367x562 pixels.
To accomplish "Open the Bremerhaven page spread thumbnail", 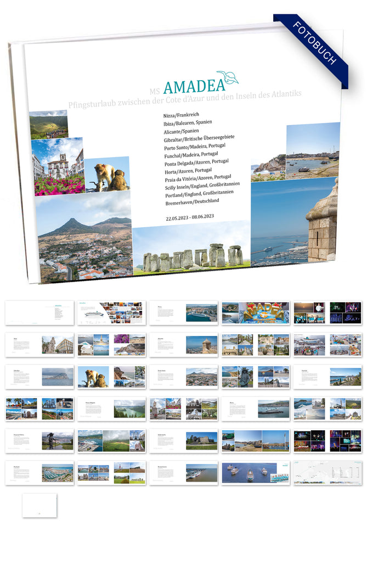I will [x=183, y=473].
